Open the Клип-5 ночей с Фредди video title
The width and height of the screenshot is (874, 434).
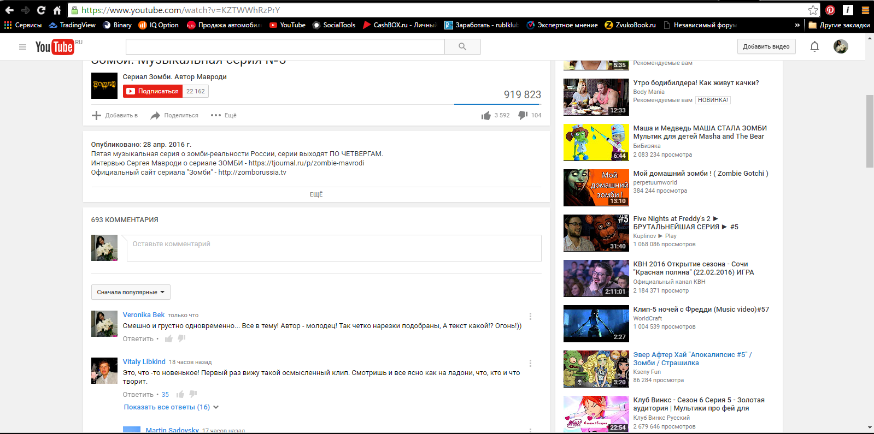click(701, 310)
